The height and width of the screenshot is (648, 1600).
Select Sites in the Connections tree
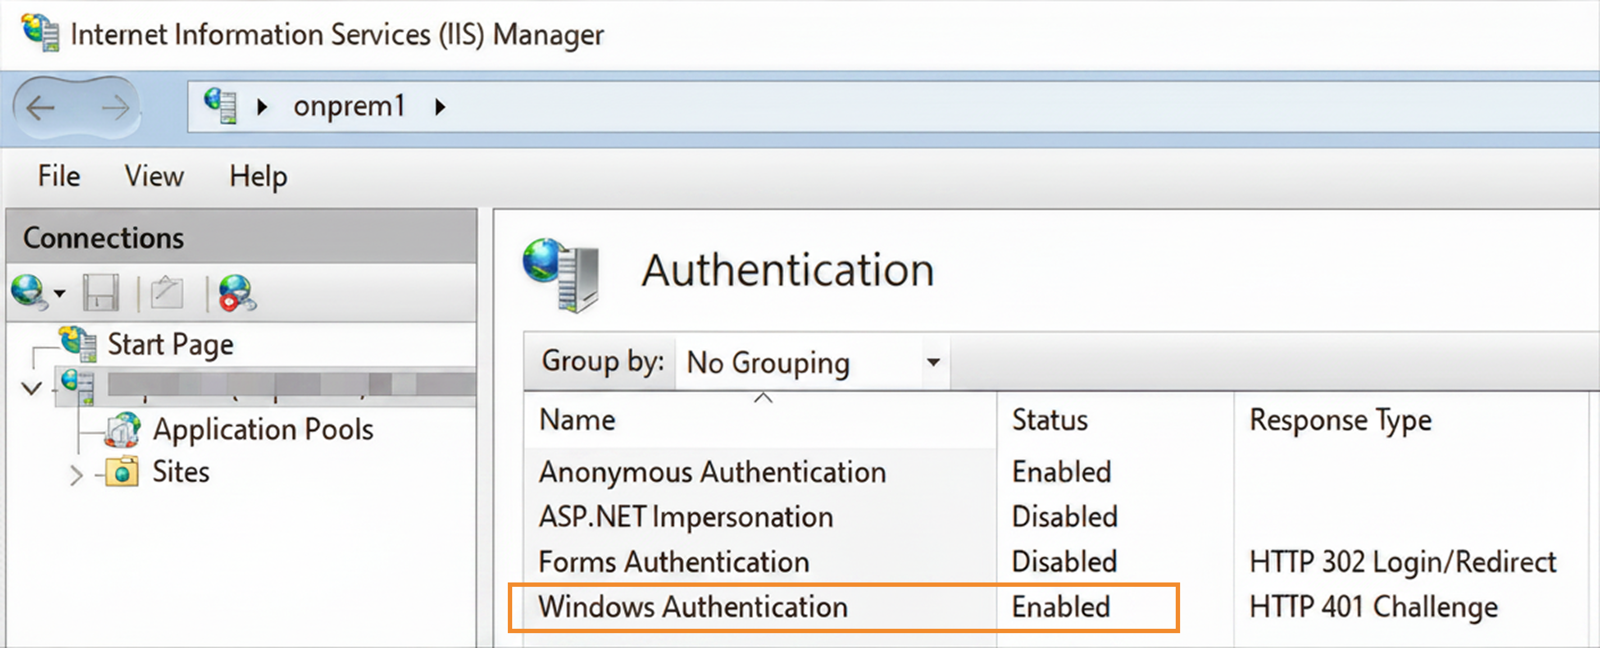[181, 472]
